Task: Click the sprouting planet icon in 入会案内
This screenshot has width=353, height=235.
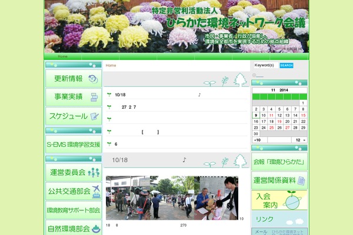Action: 292,200
